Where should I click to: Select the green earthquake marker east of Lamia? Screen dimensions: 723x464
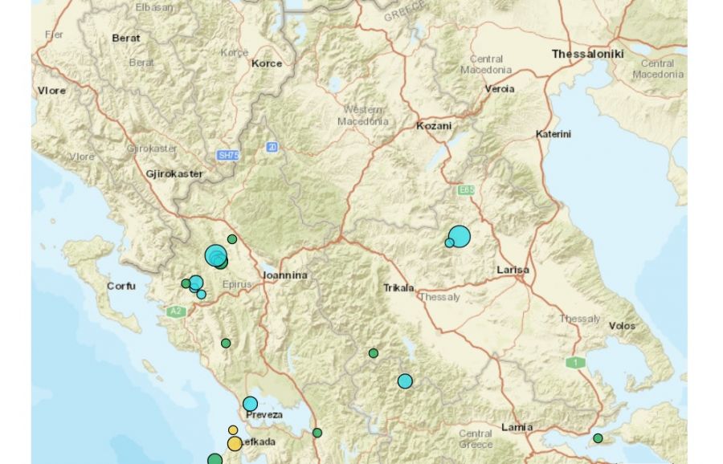point(598,438)
